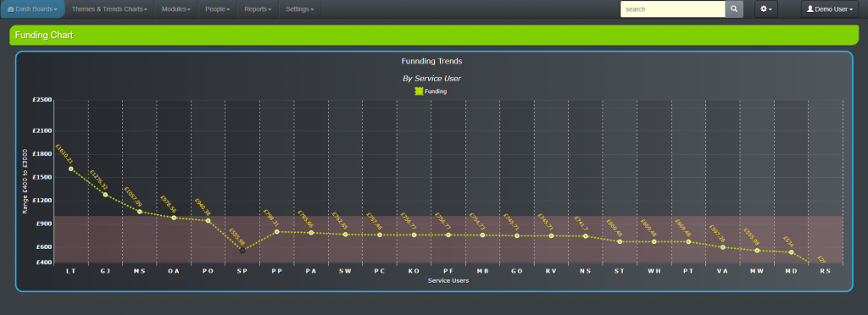
Task: Click the £900 y-axis label
Action: (44, 224)
